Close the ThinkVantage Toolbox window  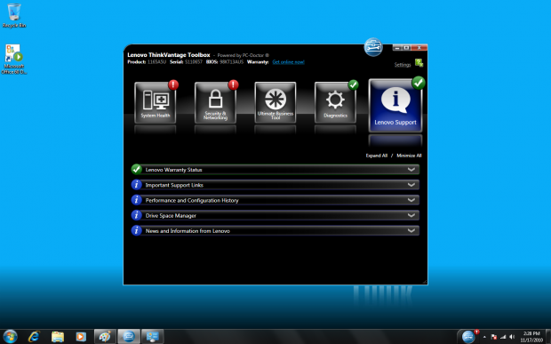pyautogui.click(x=419, y=47)
